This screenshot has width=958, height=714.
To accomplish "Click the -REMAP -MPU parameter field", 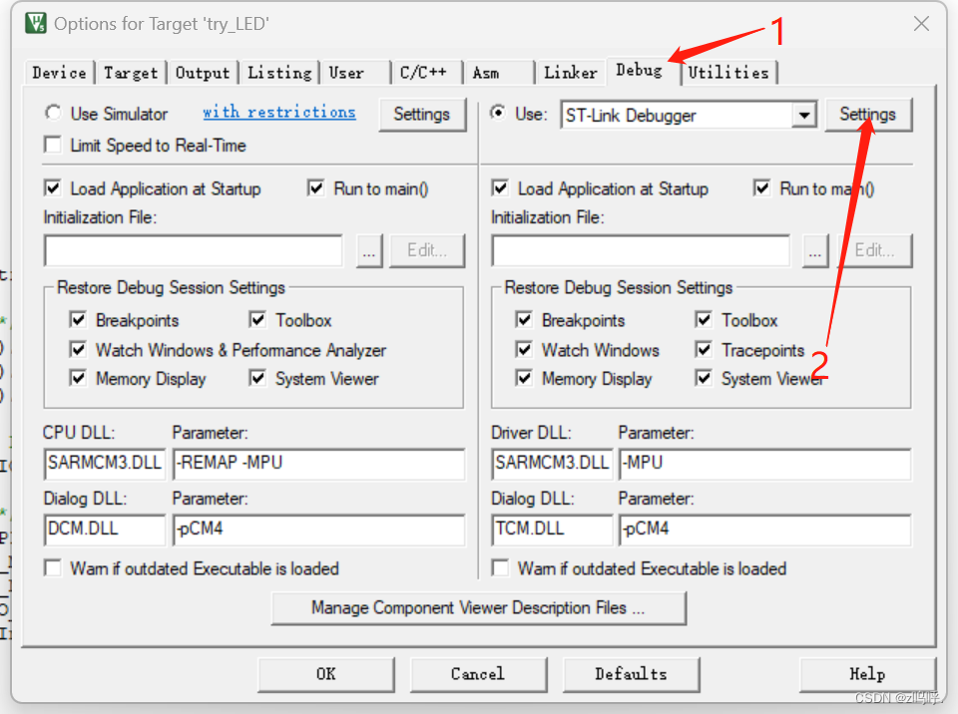I will tap(319, 463).
